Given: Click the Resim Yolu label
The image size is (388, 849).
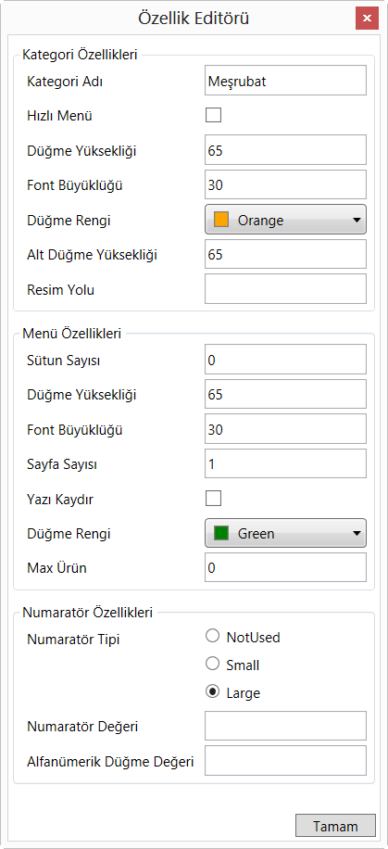Looking at the screenshot, I should [60, 290].
